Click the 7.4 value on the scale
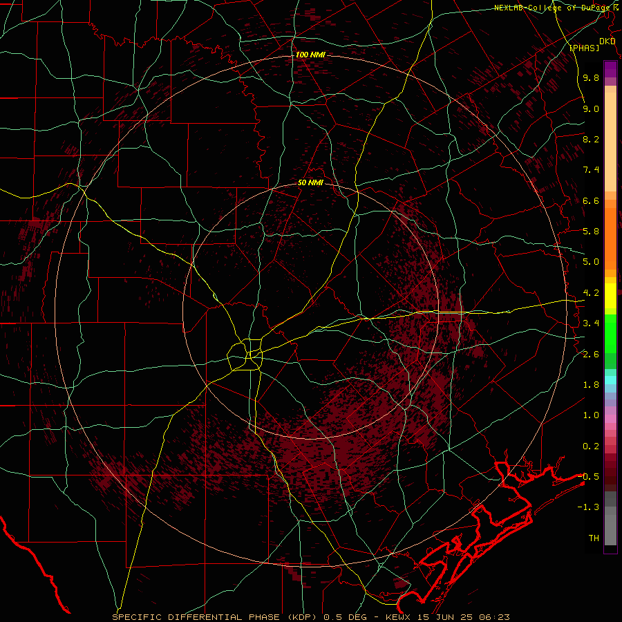The width and height of the screenshot is (622, 622). [591, 170]
